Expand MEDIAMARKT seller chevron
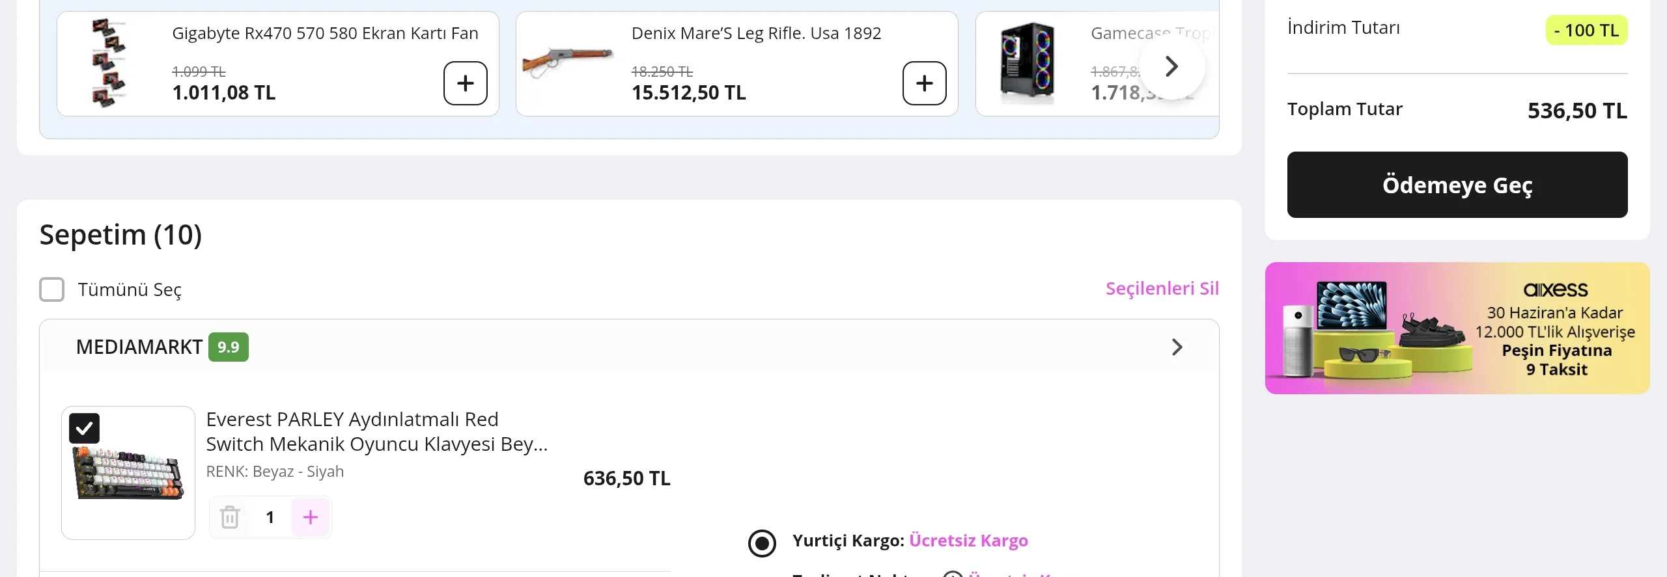The image size is (1667, 577). click(1177, 347)
